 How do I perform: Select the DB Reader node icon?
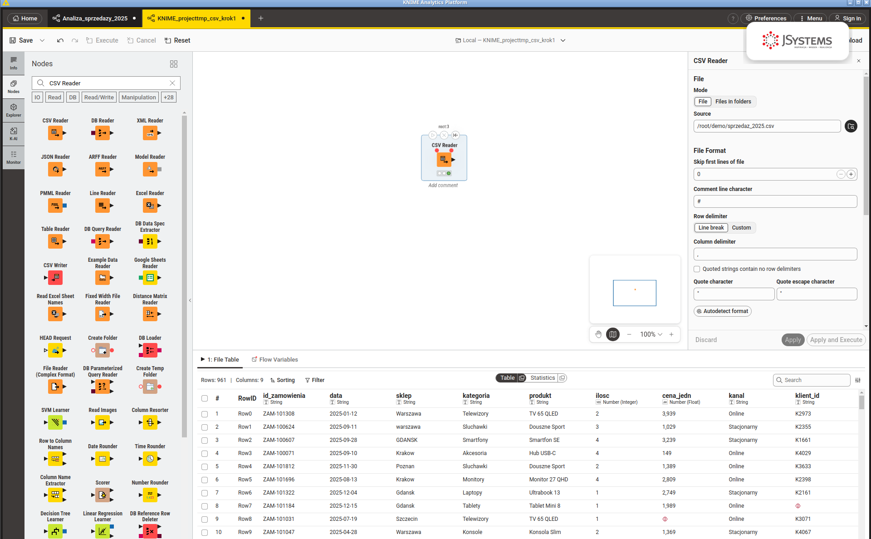point(103,133)
